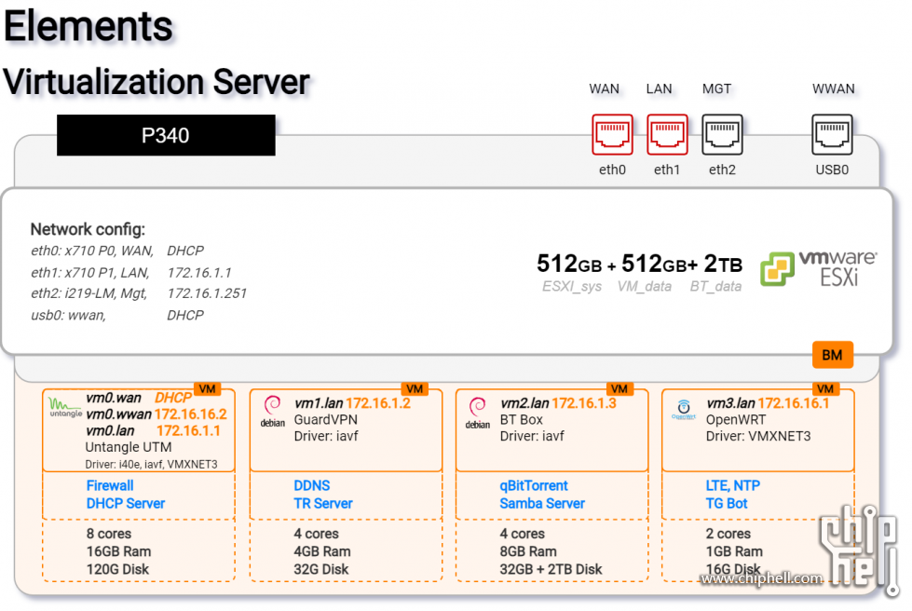Click "Driver: i40e, iavf, VMXNET3" text
The image size is (912, 611).
pyautogui.click(x=151, y=465)
